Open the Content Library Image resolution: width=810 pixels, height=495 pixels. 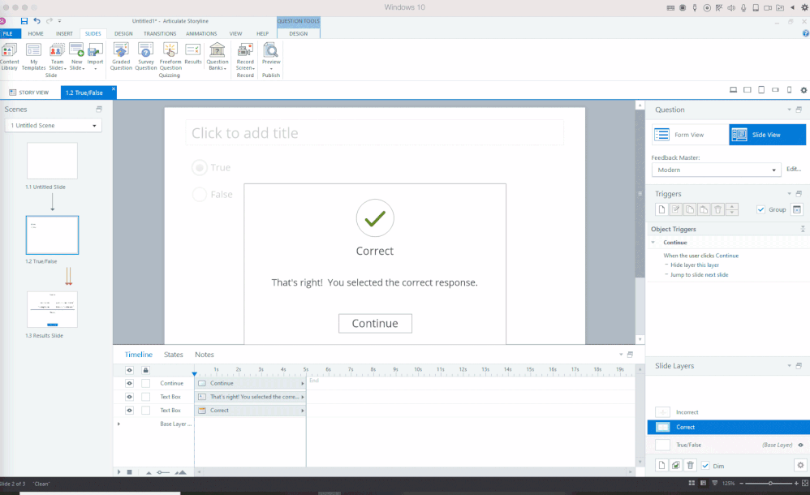click(10, 54)
